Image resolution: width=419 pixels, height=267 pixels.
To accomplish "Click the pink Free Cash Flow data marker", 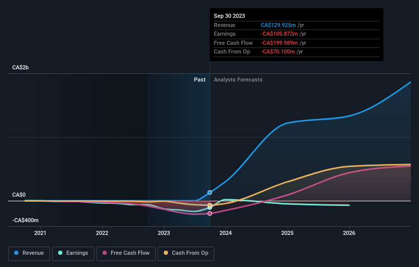I will (210, 213).
